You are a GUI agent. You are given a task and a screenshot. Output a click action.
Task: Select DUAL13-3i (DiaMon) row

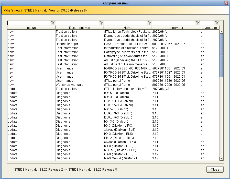tap(113, 101)
